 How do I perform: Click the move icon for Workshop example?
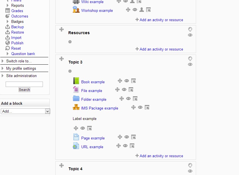coord(128,10)
